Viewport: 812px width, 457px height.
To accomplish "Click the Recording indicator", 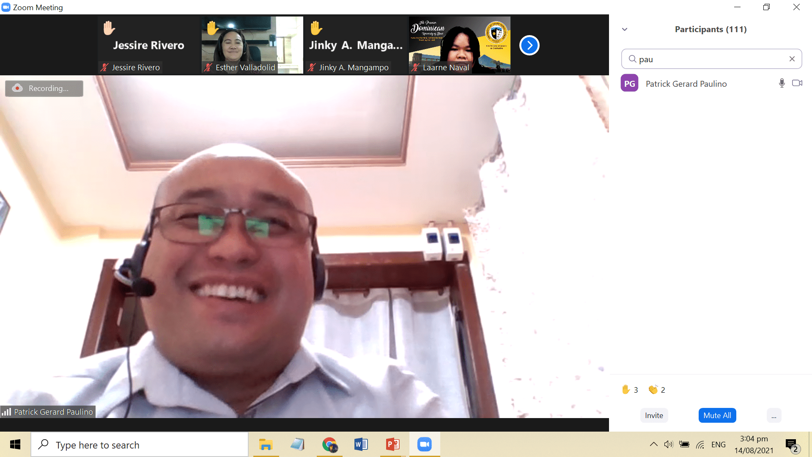I will point(44,88).
